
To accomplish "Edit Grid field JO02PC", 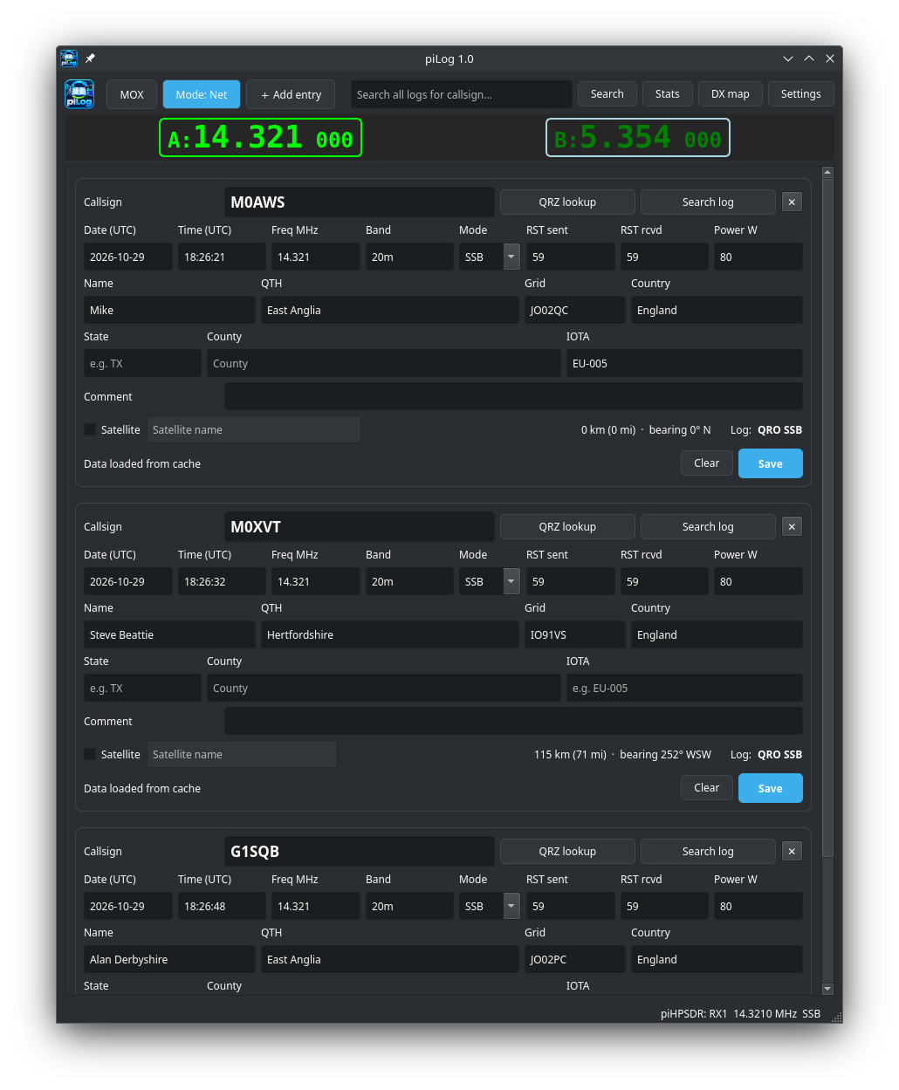I will (x=575, y=959).
